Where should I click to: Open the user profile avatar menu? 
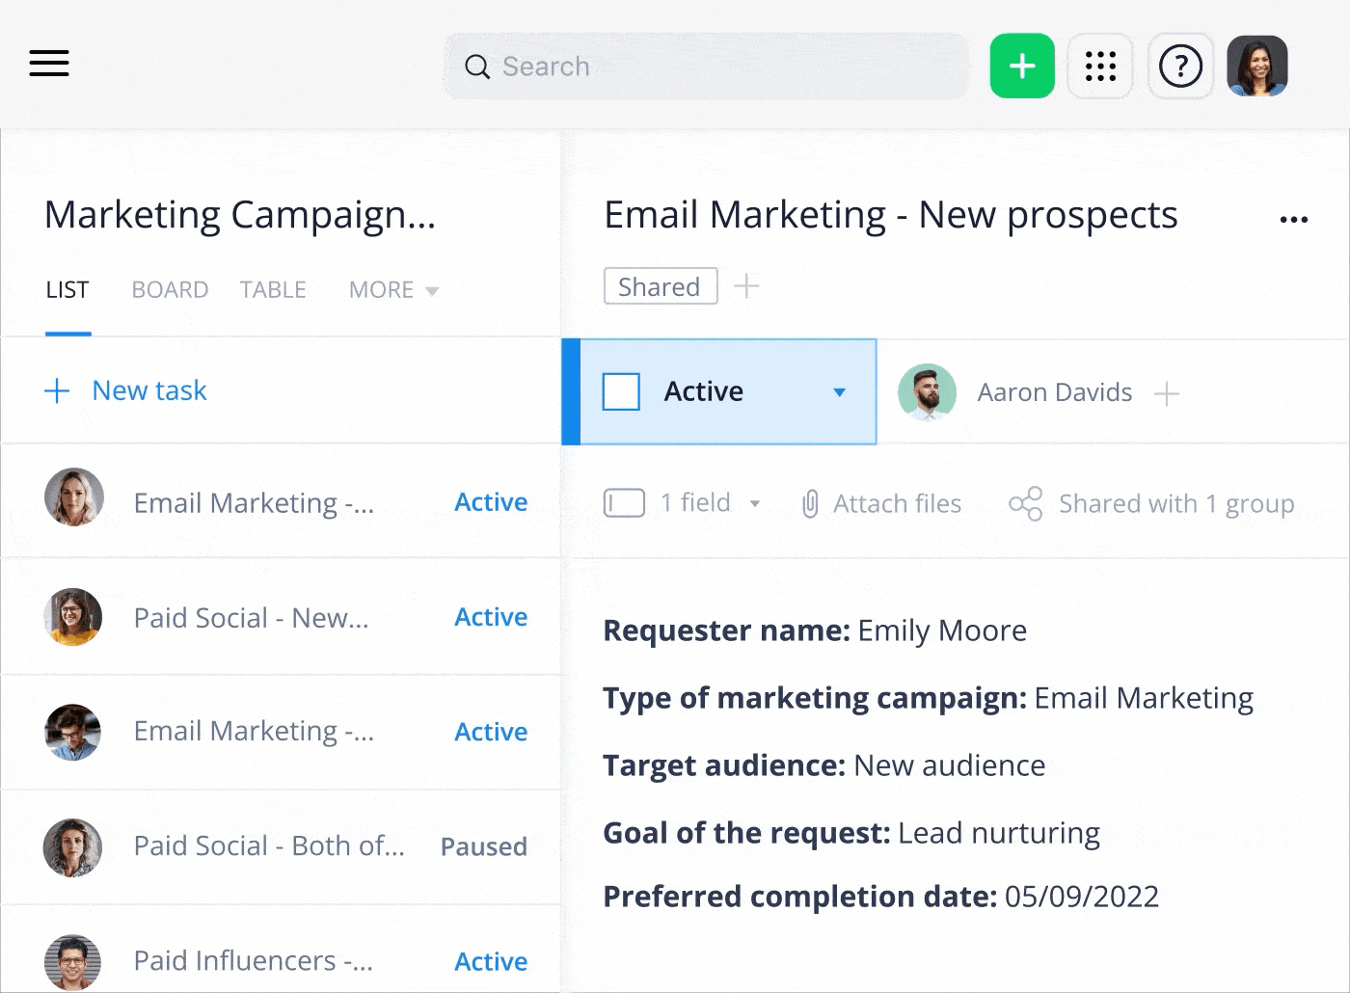[1257, 66]
